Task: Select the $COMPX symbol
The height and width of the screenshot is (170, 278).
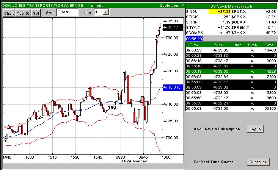Action: tap(195, 33)
